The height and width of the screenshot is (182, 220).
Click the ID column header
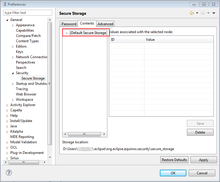pos(127,40)
